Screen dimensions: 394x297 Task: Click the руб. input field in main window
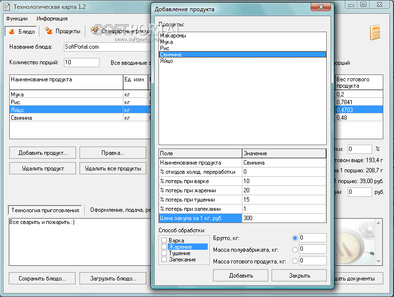[359, 192]
